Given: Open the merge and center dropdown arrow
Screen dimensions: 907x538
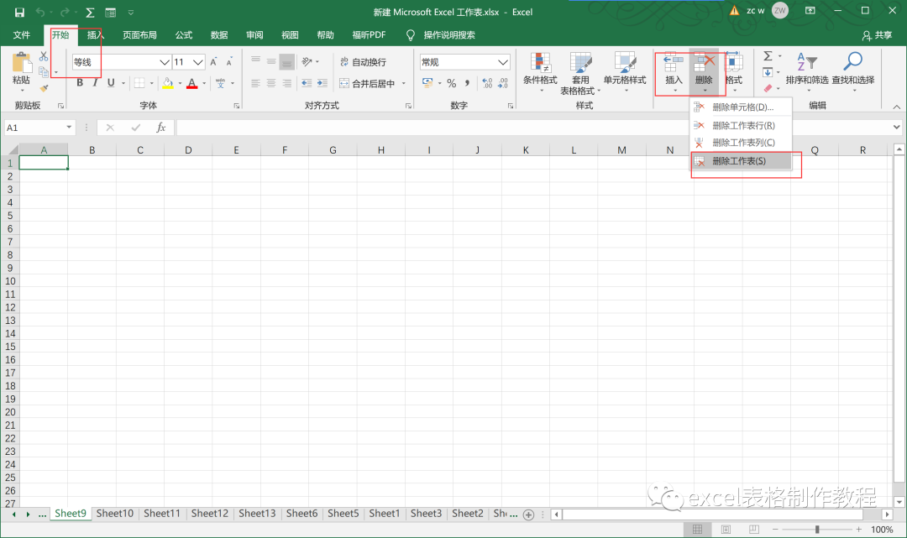Looking at the screenshot, I should click(404, 83).
